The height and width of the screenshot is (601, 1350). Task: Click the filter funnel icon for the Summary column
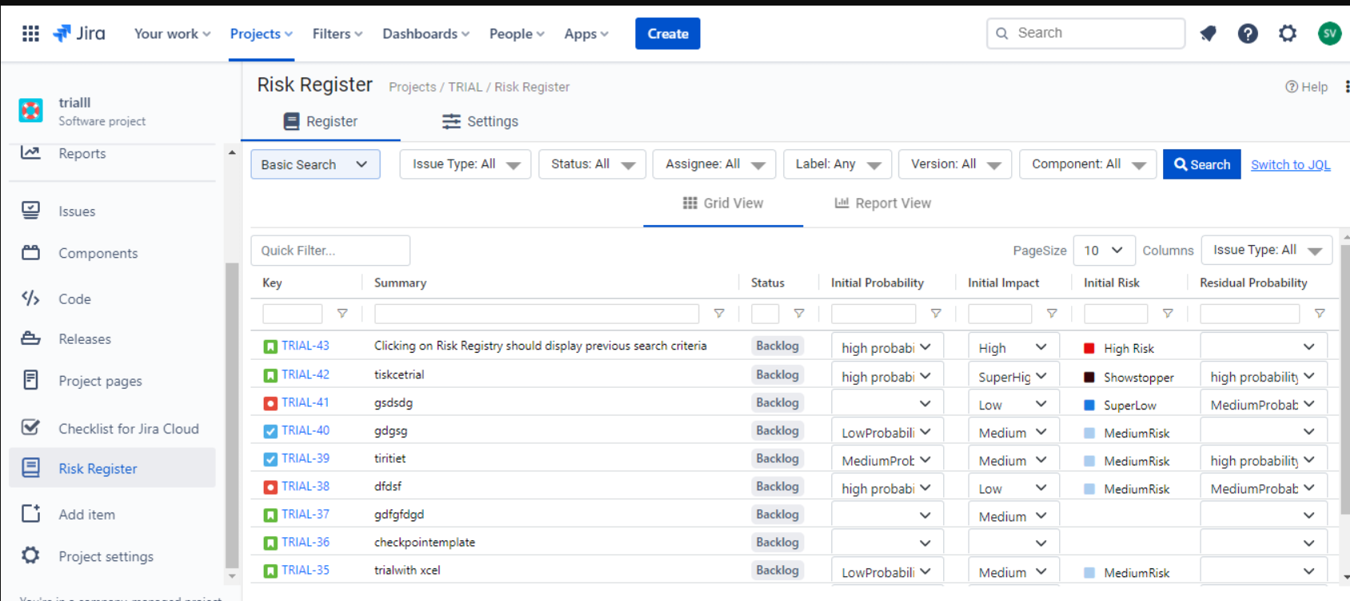(719, 314)
